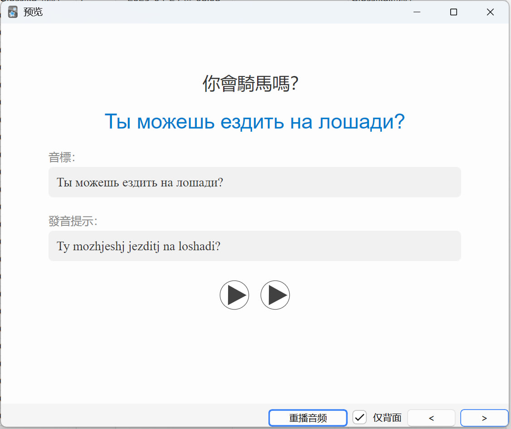Click the Anki app icon in title bar
The image size is (511, 429).
(13, 12)
